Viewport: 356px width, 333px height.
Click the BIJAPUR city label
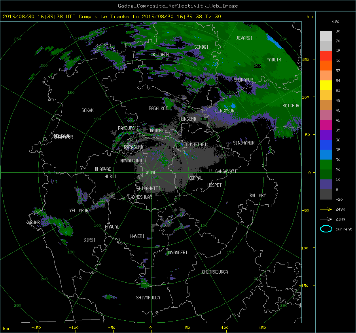(x=161, y=55)
